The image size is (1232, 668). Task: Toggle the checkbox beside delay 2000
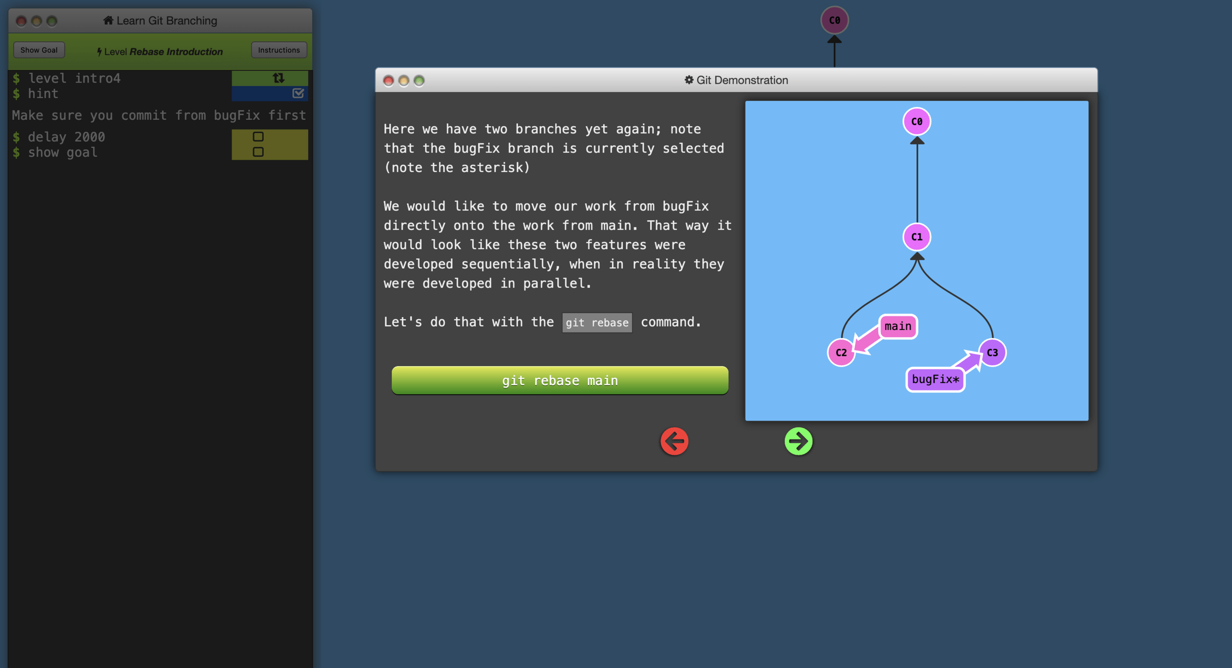[258, 137]
